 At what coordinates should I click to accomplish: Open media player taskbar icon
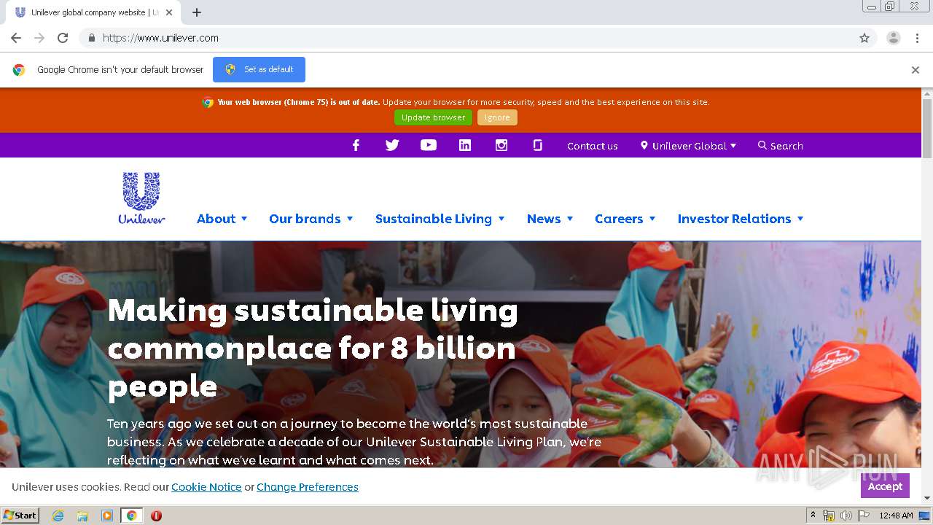coord(107,516)
